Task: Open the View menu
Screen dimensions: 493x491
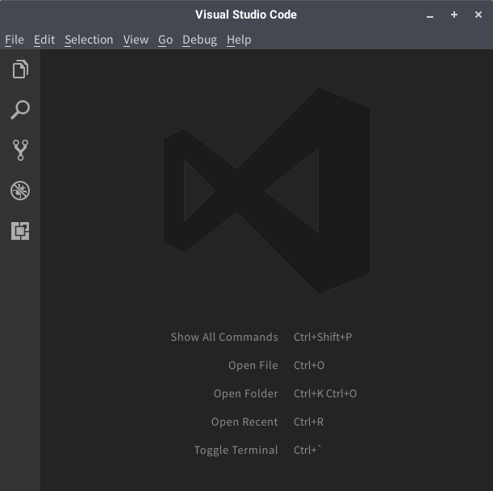Action: pos(136,40)
